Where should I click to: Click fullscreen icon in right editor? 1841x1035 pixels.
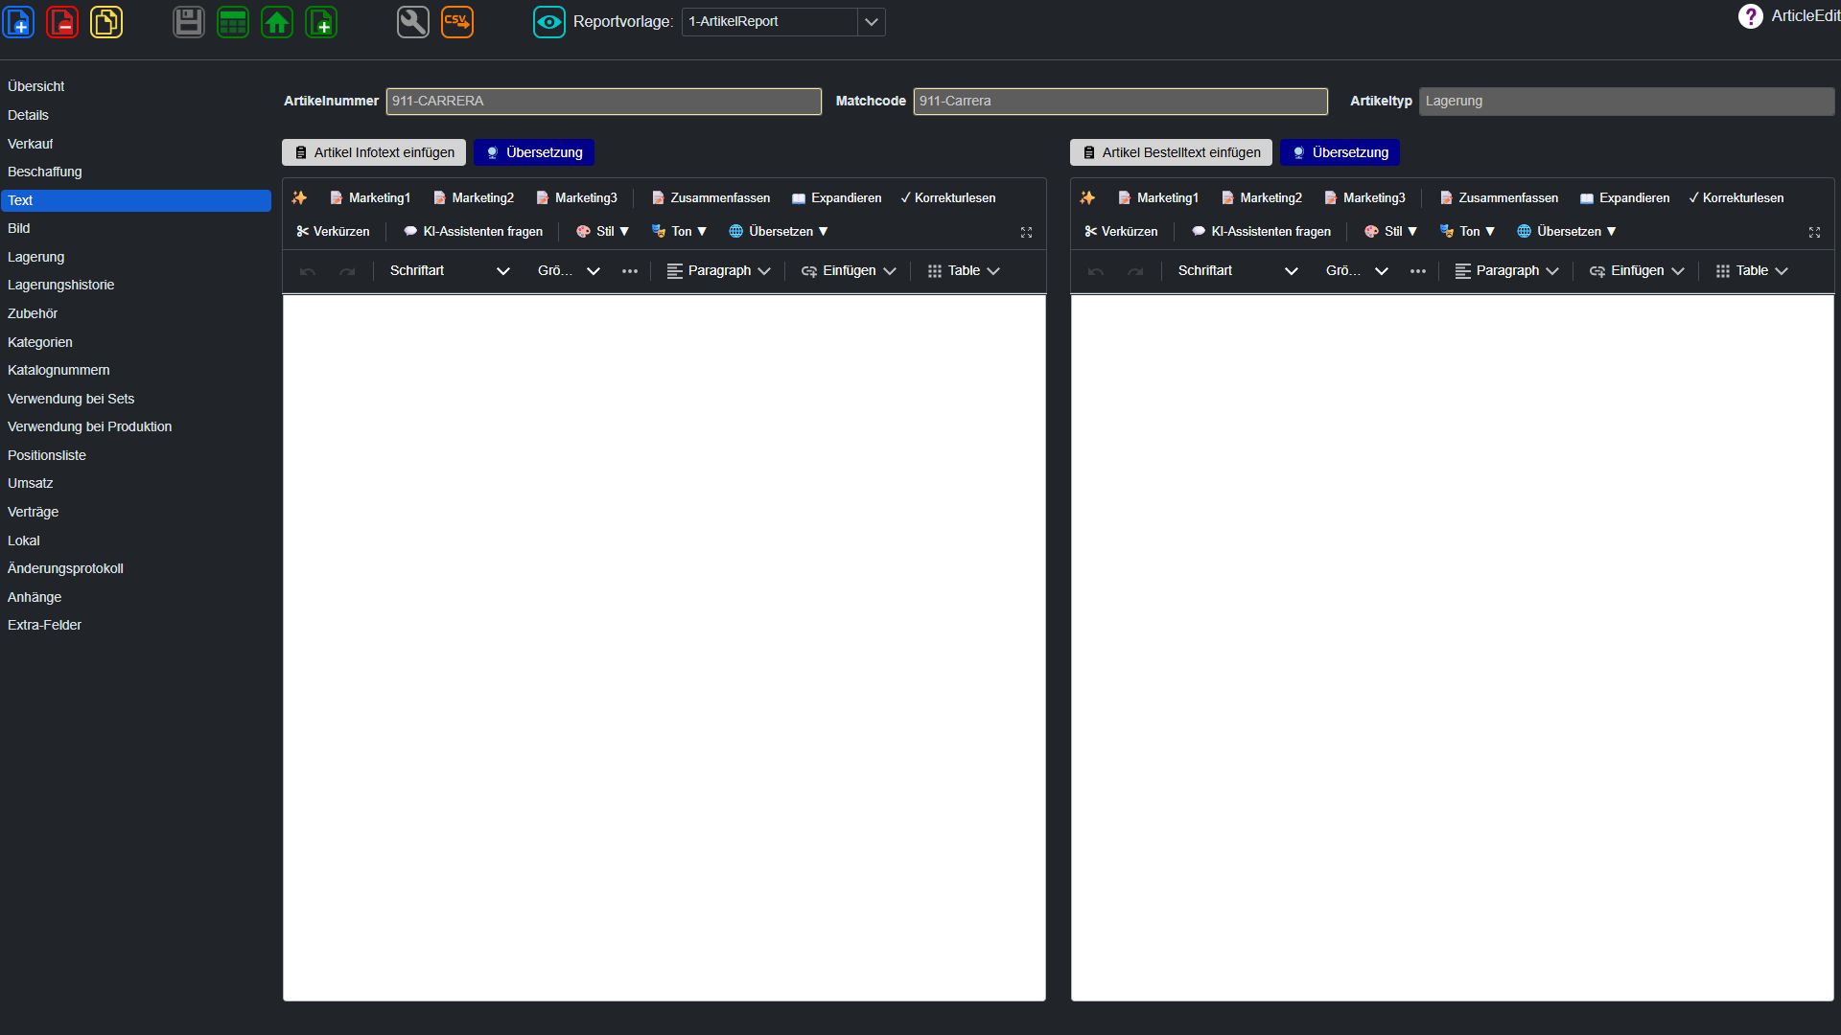(1814, 232)
